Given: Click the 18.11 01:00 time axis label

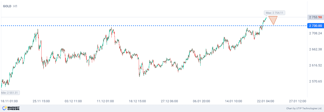Looking at the screenshot, I should 9,101.
